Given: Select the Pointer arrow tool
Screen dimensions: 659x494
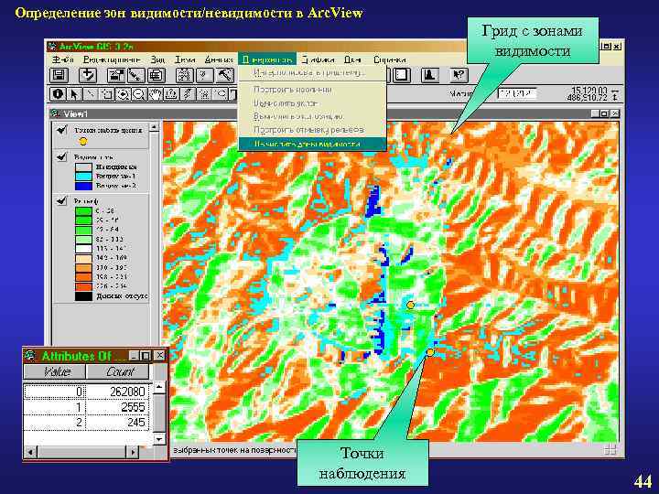Looking at the screenshot, I should pyautogui.click(x=74, y=94).
